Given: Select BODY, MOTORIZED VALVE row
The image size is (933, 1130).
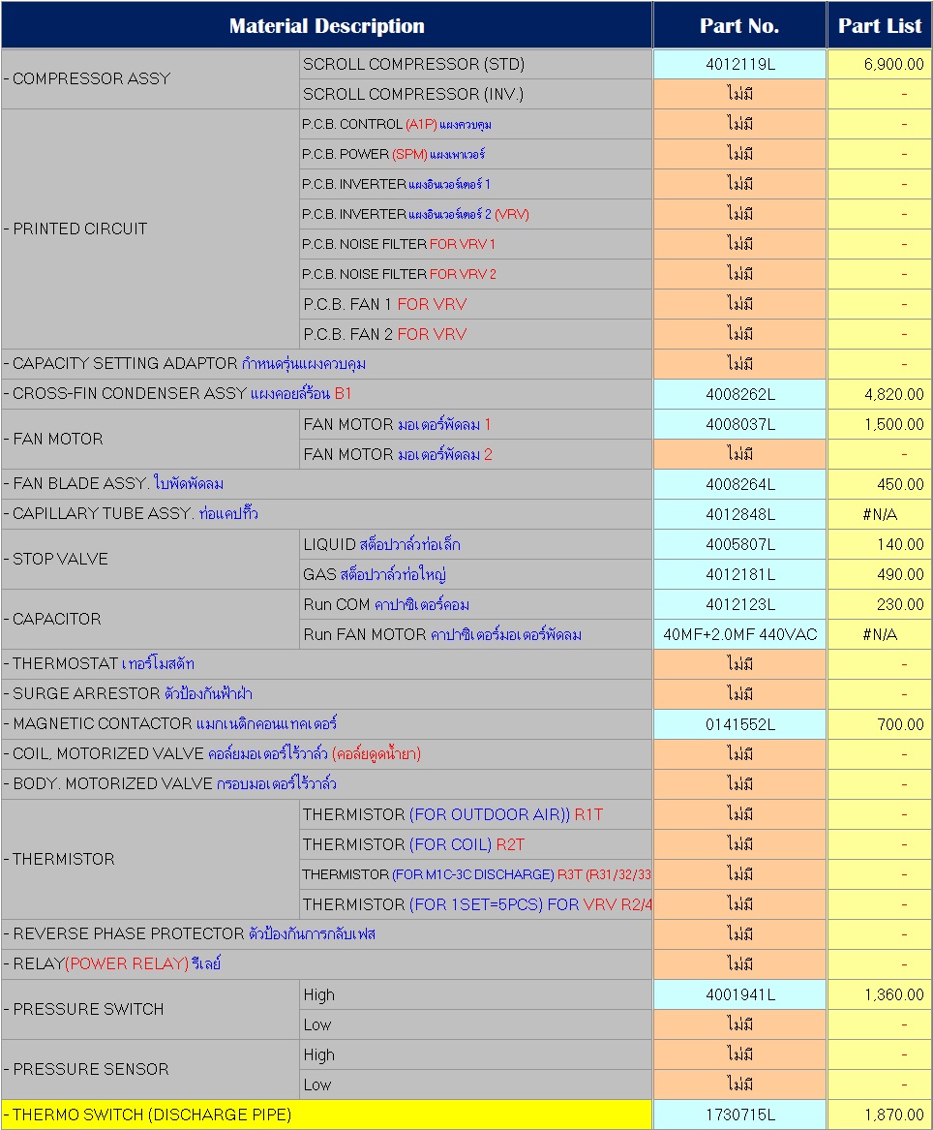Looking at the screenshot, I should [327, 784].
